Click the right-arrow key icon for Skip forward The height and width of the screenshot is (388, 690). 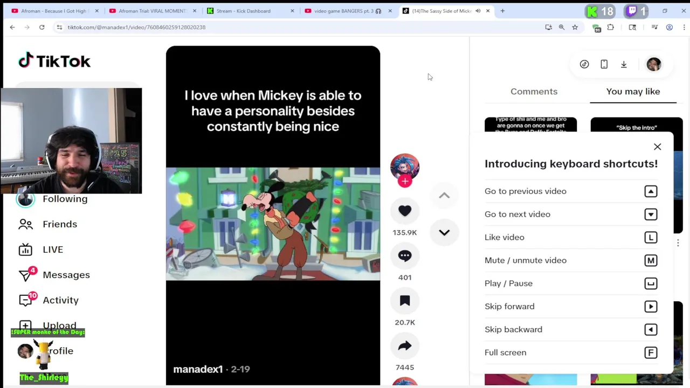(651, 307)
